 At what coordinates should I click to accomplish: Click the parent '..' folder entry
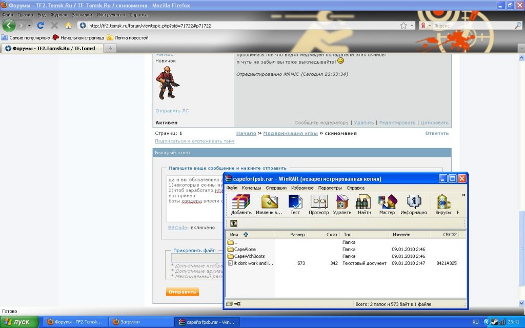tap(232, 242)
